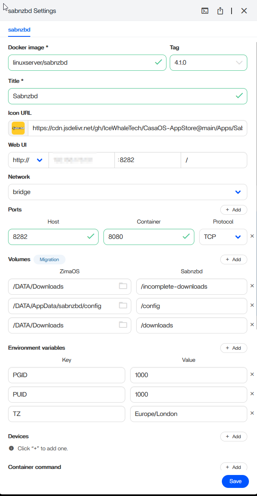Screen dimensions: 257x496
Task: Open the terminal icon in the header
Action: (x=205, y=11)
